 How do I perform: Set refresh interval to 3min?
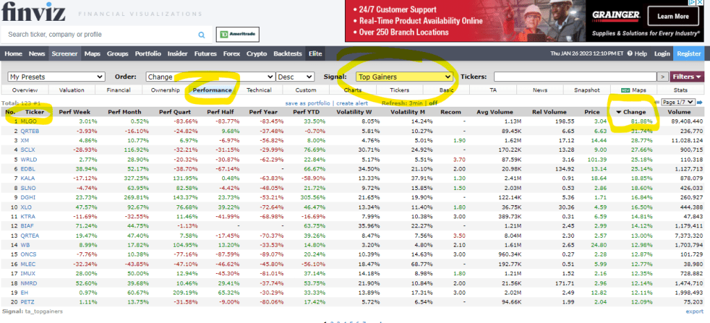(416, 103)
